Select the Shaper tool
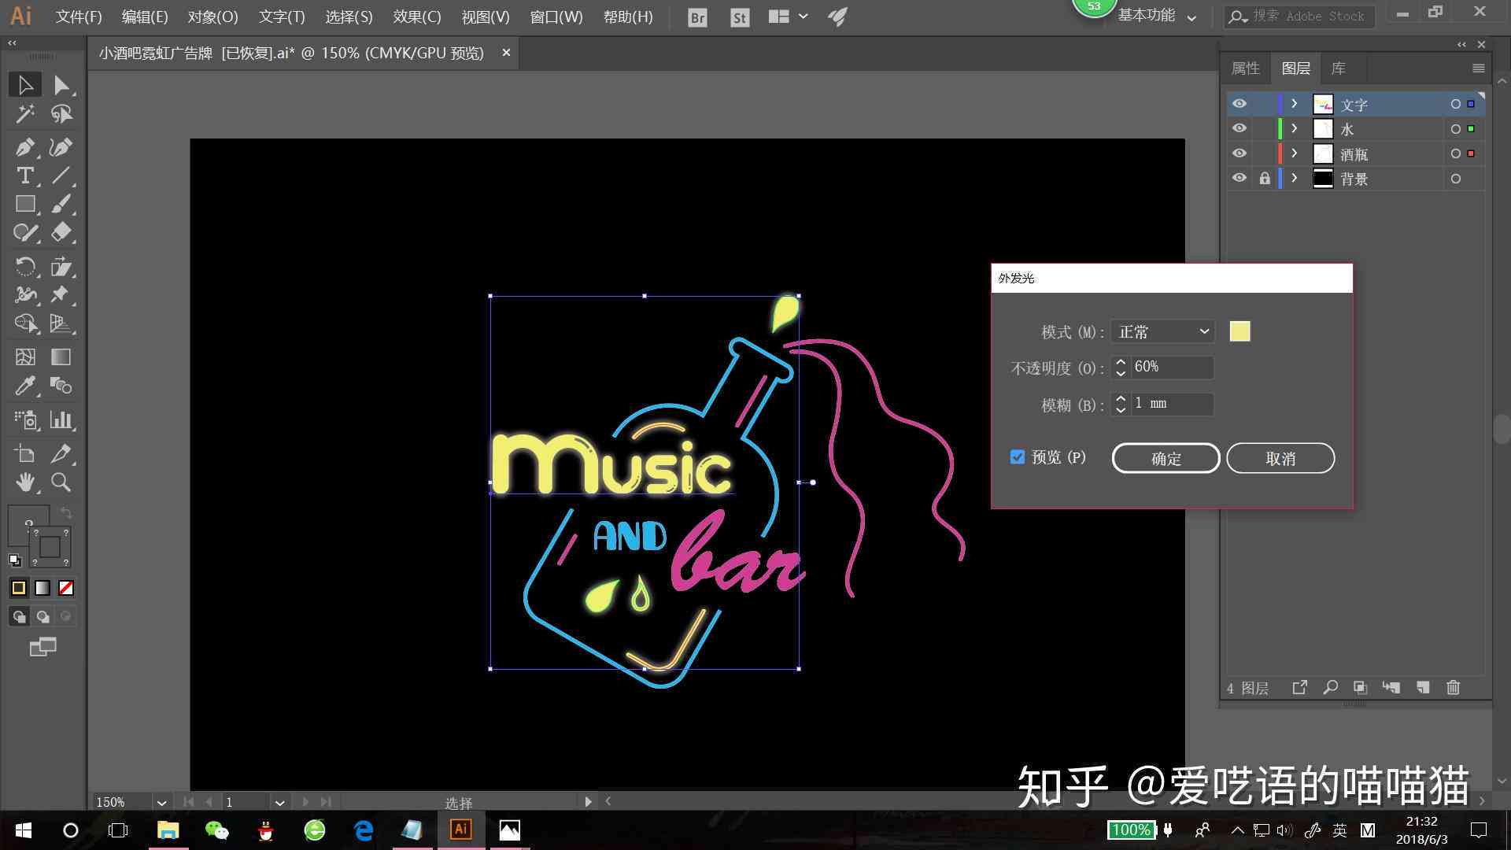This screenshot has width=1511, height=850. [25, 232]
